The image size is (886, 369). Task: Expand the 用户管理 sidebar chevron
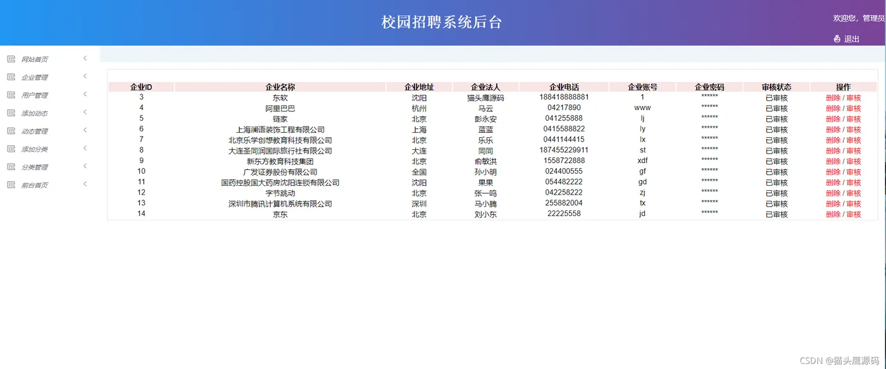(85, 94)
